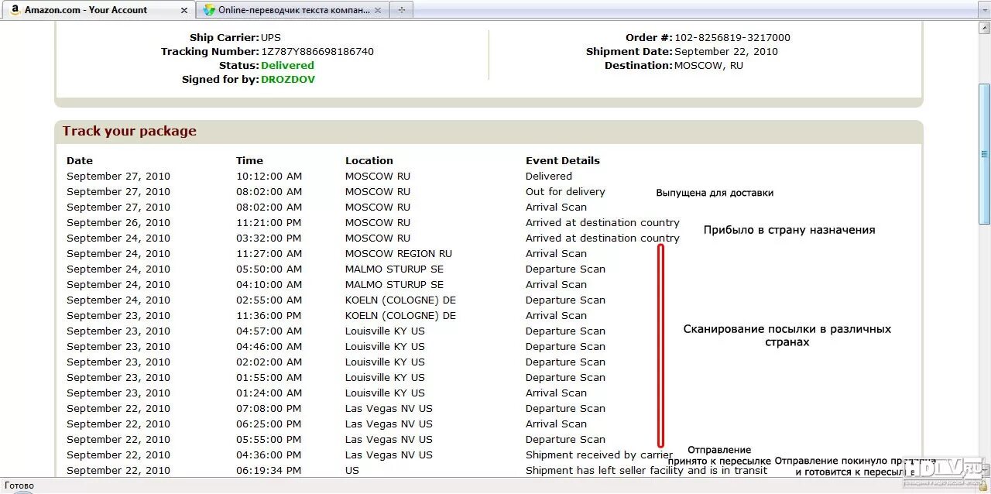Click the Event Details column header

click(x=563, y=161)
